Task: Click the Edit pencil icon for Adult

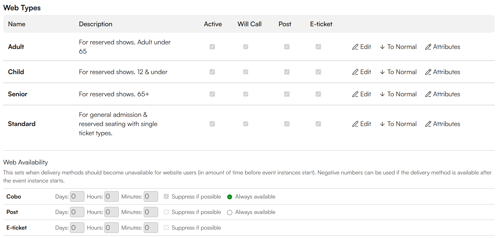Action: pyautogui.click(x=355, y=47)
